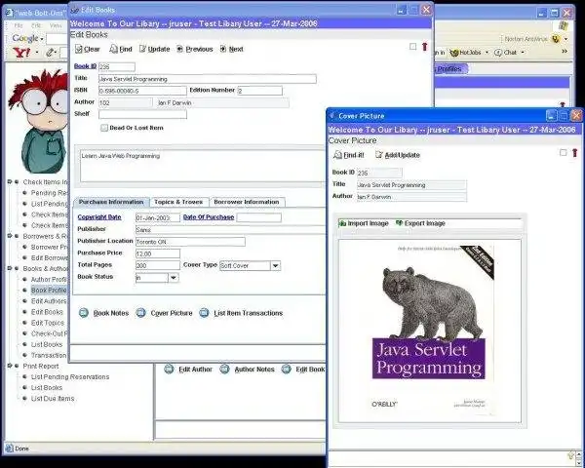
Task: Switch to Topics & Troves tab
Action: pos(178,202)
